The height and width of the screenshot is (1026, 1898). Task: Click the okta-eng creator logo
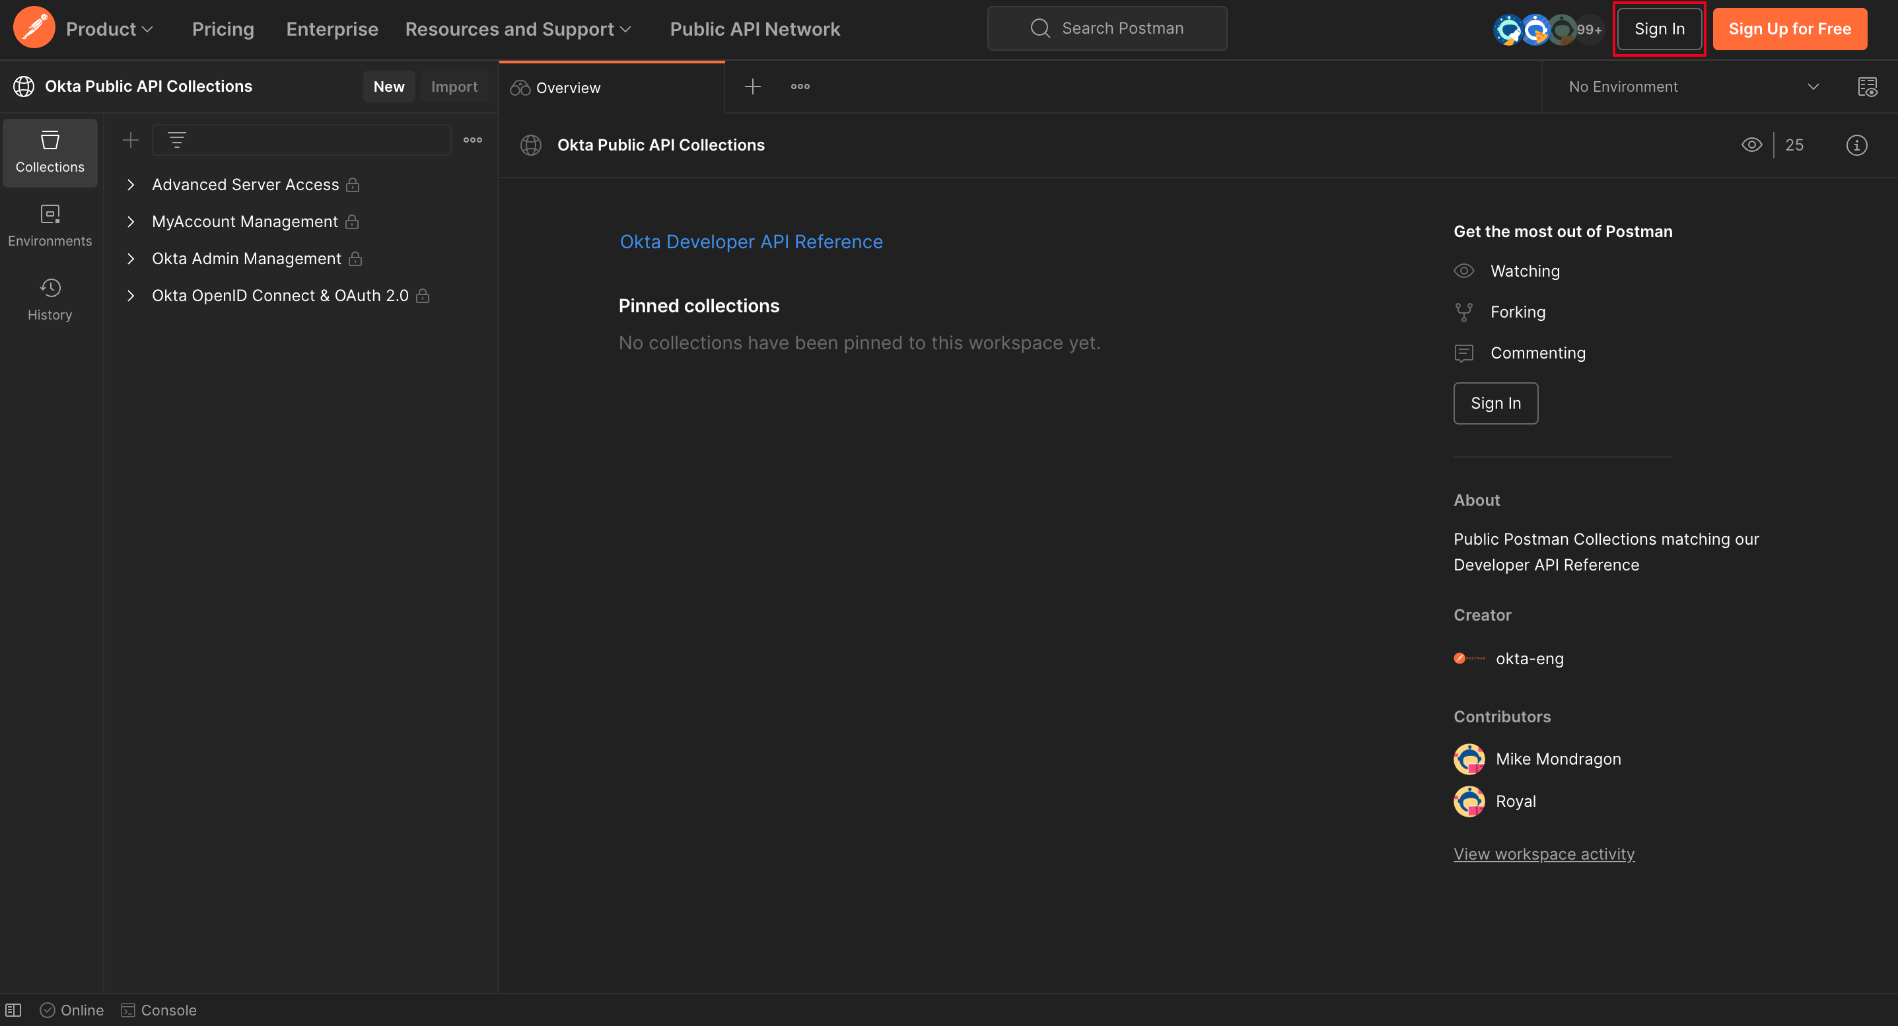(1469, 658)
